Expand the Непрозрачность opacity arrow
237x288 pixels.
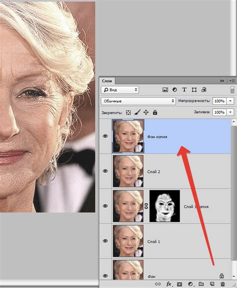click(230, 101)
